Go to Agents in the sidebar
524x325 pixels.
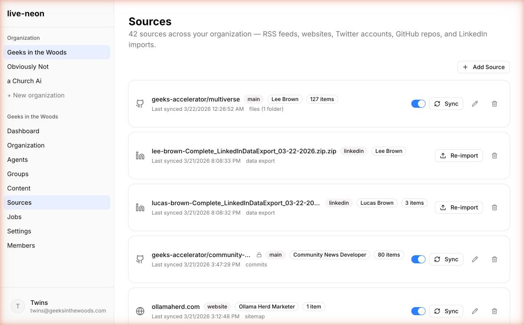[17, 160]
